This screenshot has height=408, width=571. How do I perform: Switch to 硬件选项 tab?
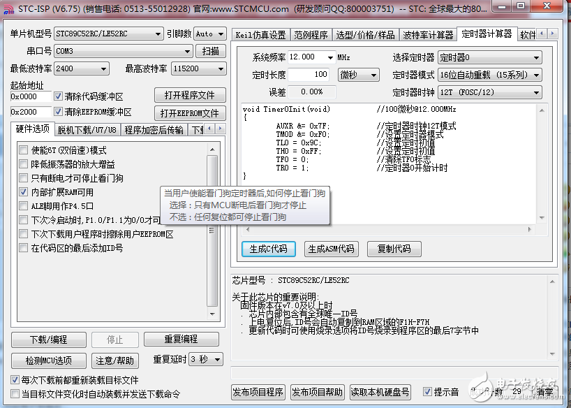(33, 129)
